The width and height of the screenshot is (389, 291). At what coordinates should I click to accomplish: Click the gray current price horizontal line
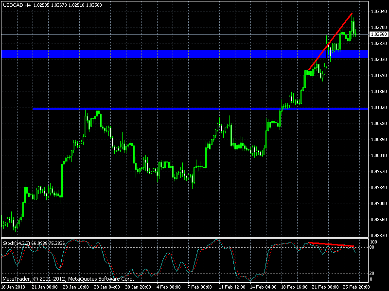point(185,34)
